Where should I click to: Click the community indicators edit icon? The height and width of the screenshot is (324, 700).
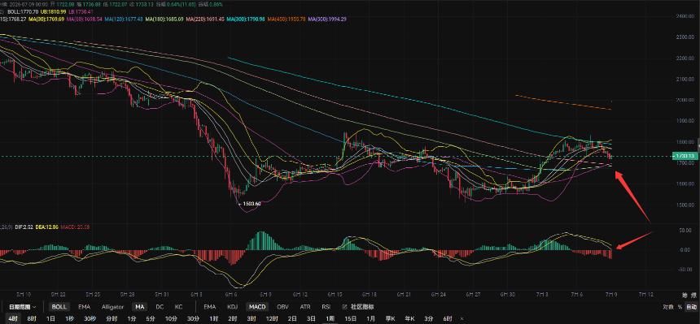(343, 307)
